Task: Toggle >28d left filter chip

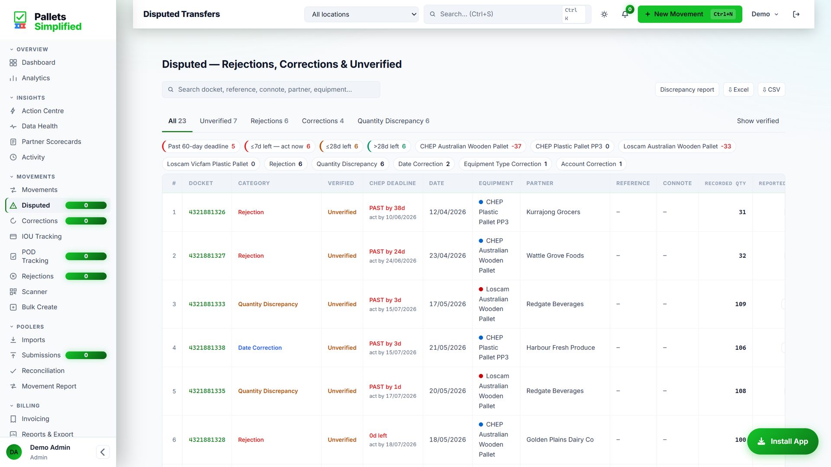Action: (x=389, y=147)
